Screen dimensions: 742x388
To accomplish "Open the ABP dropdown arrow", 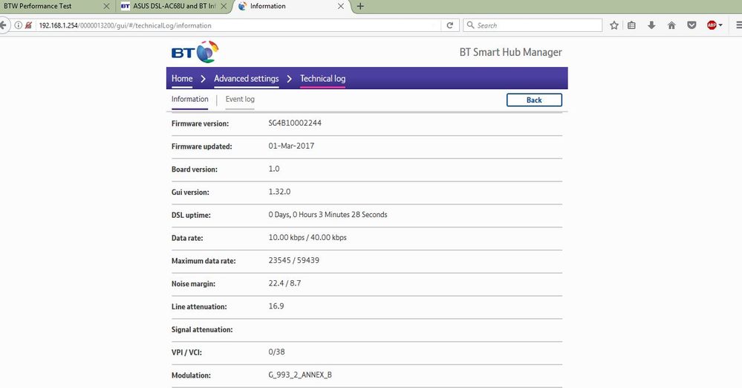I will tap(720, 25).
